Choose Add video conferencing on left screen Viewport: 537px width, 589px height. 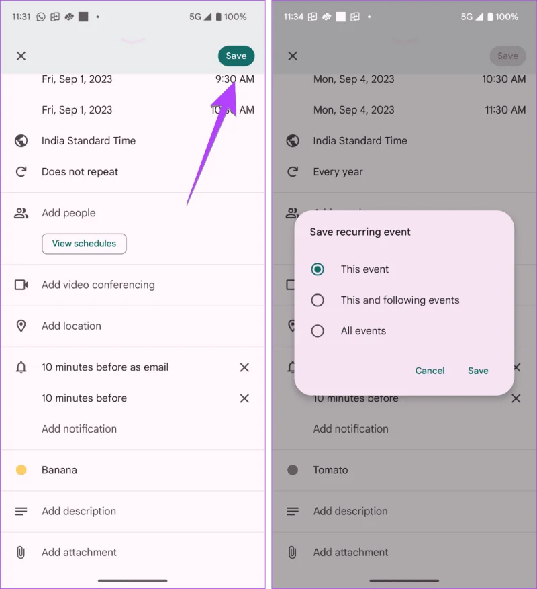98,285
